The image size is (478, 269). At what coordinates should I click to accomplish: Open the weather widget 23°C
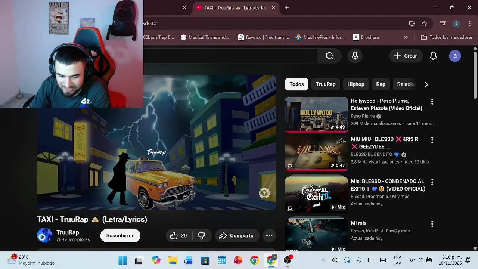[31, 260]
